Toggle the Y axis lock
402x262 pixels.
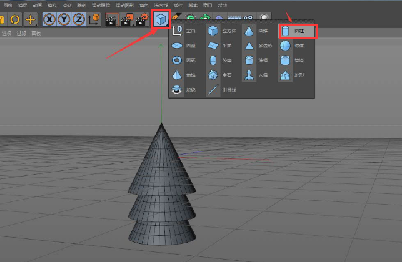(63, 19)
